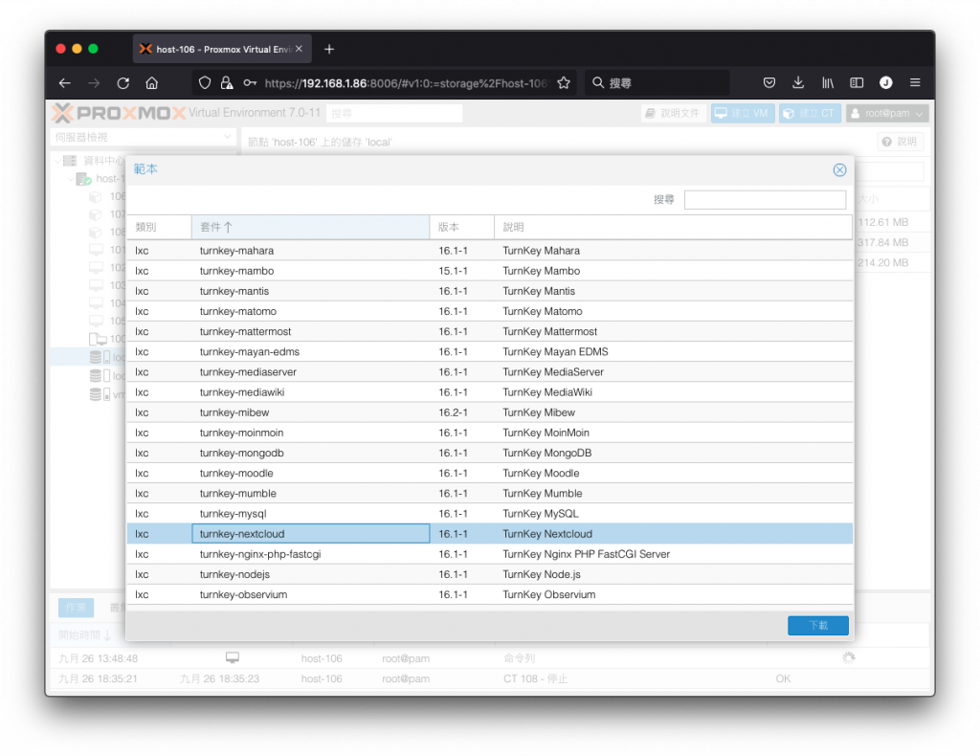Click the saved password key icon

point(250,83)
